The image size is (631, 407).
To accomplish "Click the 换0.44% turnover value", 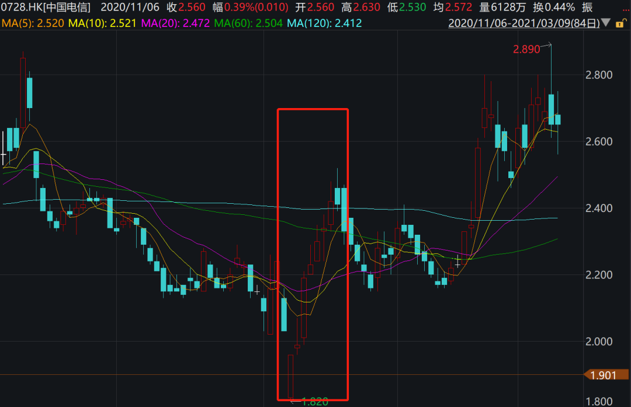I will [x=554, y=7].
